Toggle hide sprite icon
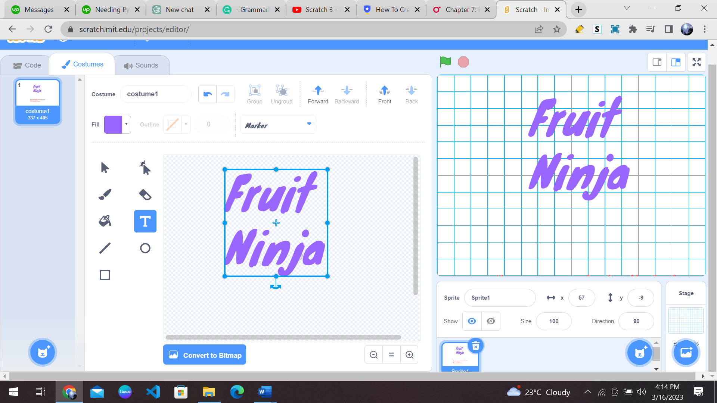Image resolution: width=717 pixels, height=403 pixels. click(x=490, y=321)
